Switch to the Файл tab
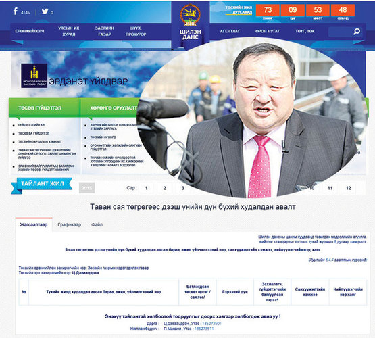Viewport: 375px width, 338px height. click(97, 225)
